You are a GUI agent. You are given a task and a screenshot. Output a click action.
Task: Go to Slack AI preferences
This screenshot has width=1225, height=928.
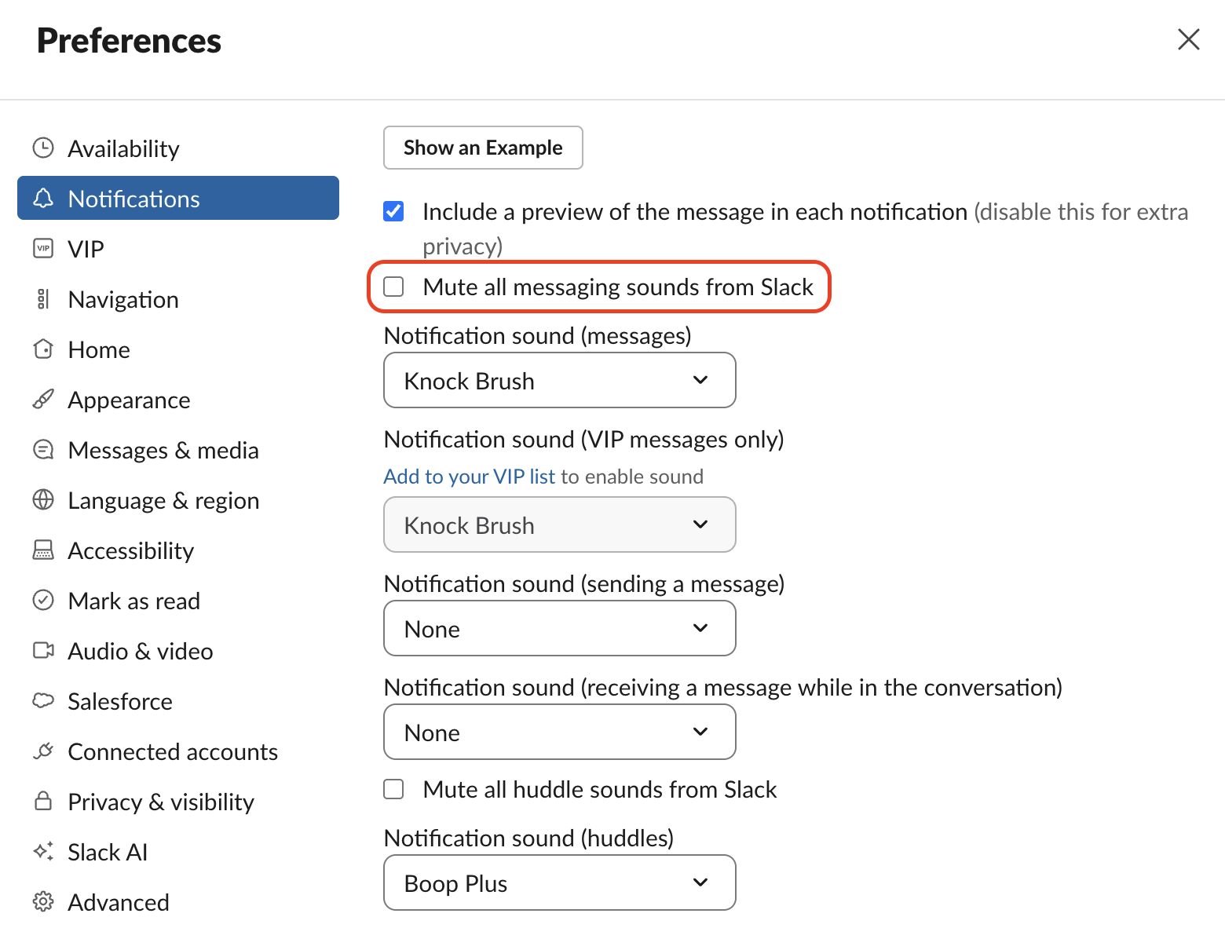[178, 851]
